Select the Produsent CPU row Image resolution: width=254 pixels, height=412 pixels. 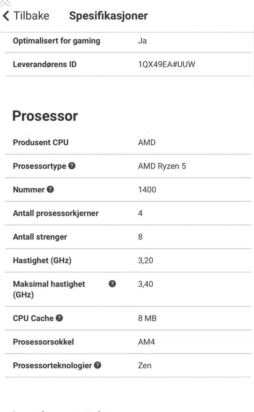[x=128, y=142]
